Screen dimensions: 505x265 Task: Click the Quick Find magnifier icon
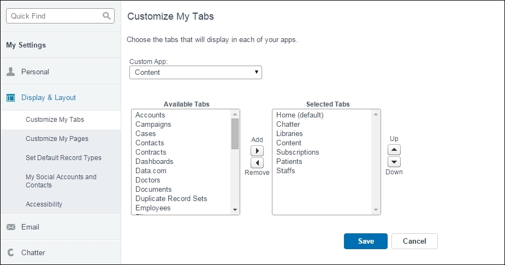[106, 16]
